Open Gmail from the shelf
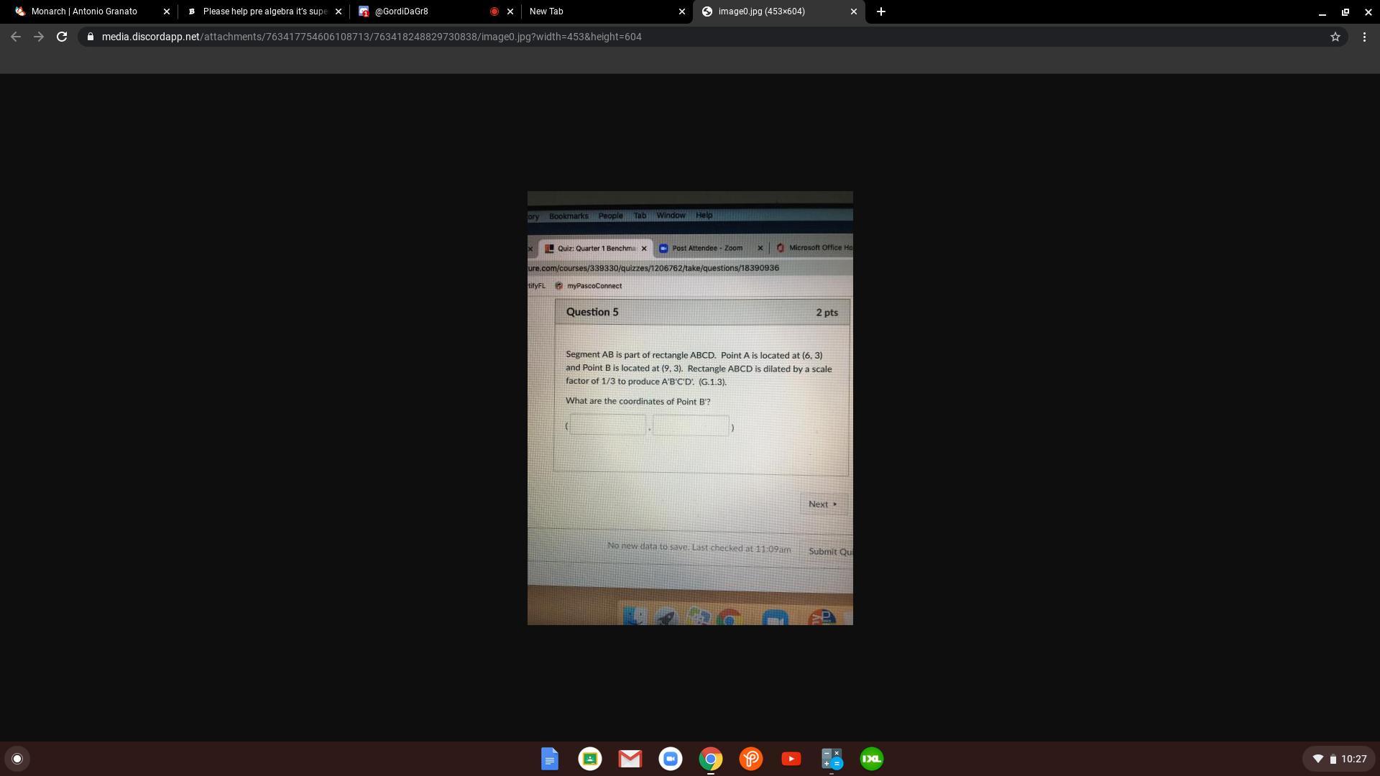Image resolution: width=1380 pixels, height=776 pixels. pos(630,759)
